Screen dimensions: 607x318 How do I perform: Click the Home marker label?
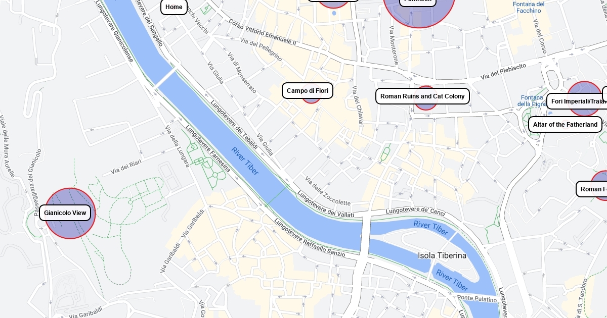point(174,7)
